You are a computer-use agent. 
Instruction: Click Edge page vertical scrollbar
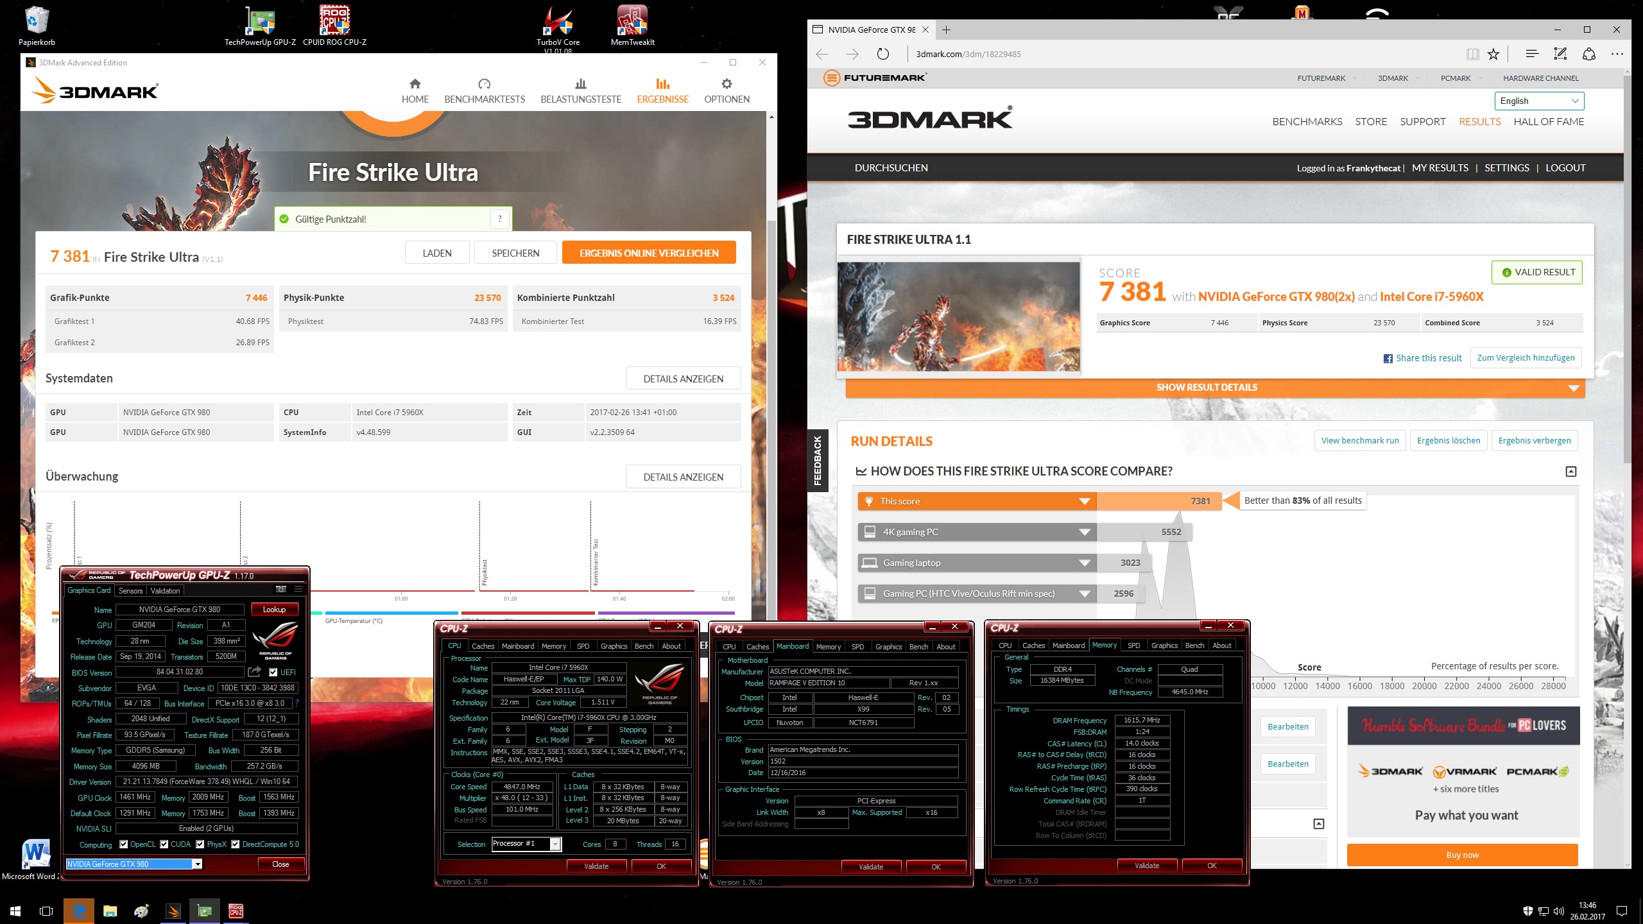tap(1627, 269)
